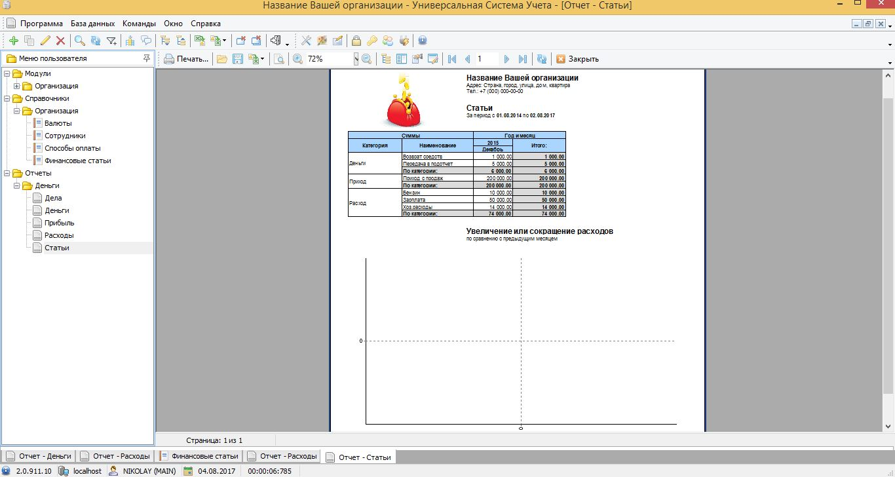895x477 pixels.
Task: Open the export dropdown arrow in report toolbar
Action: point(263,59)
